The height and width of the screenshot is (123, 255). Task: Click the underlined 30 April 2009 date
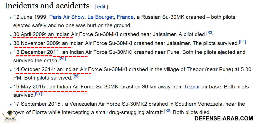29,34
